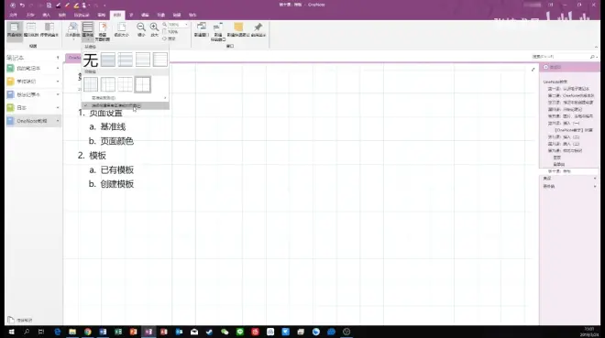This screenshot has height=338, width=605.
Task: Select the yellow highlighter in quick access toolbar
Action: click(76, 5)
